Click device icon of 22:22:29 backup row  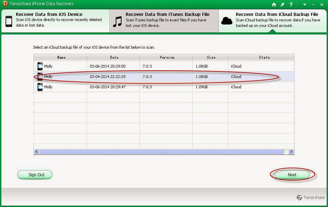click(x=40, y=77)
